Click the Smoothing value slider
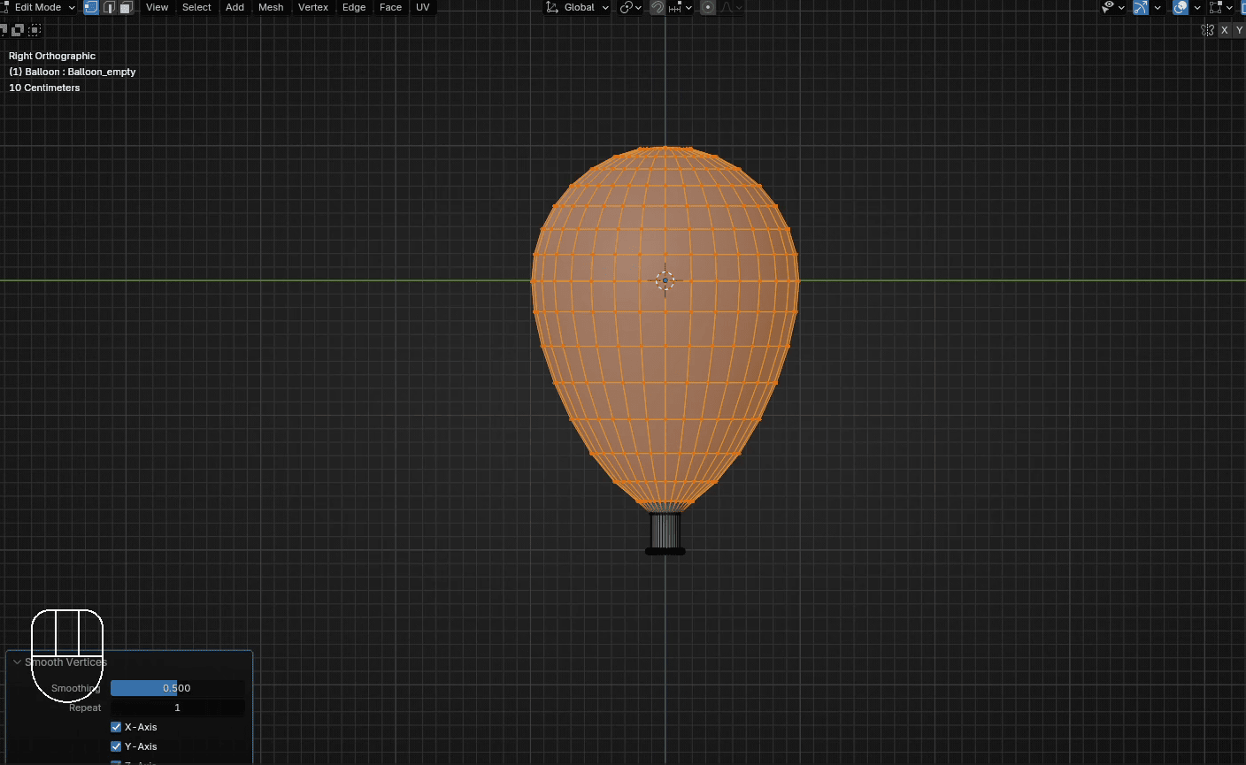Image resolution: width=1246 pixels, height=765 pixels. click(177, 688)
